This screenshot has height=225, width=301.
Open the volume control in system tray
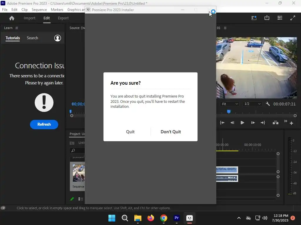coord(265,218)
